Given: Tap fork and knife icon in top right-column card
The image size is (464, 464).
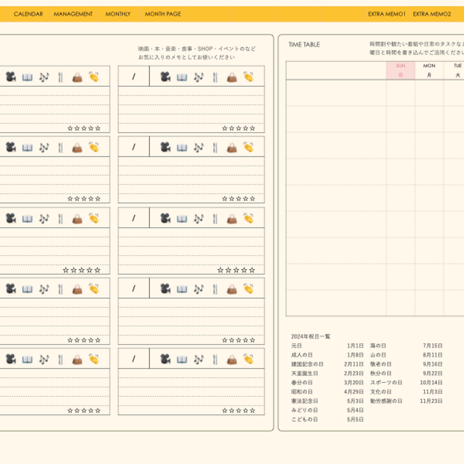Looking at the screenshot, I should click(215, 77).
